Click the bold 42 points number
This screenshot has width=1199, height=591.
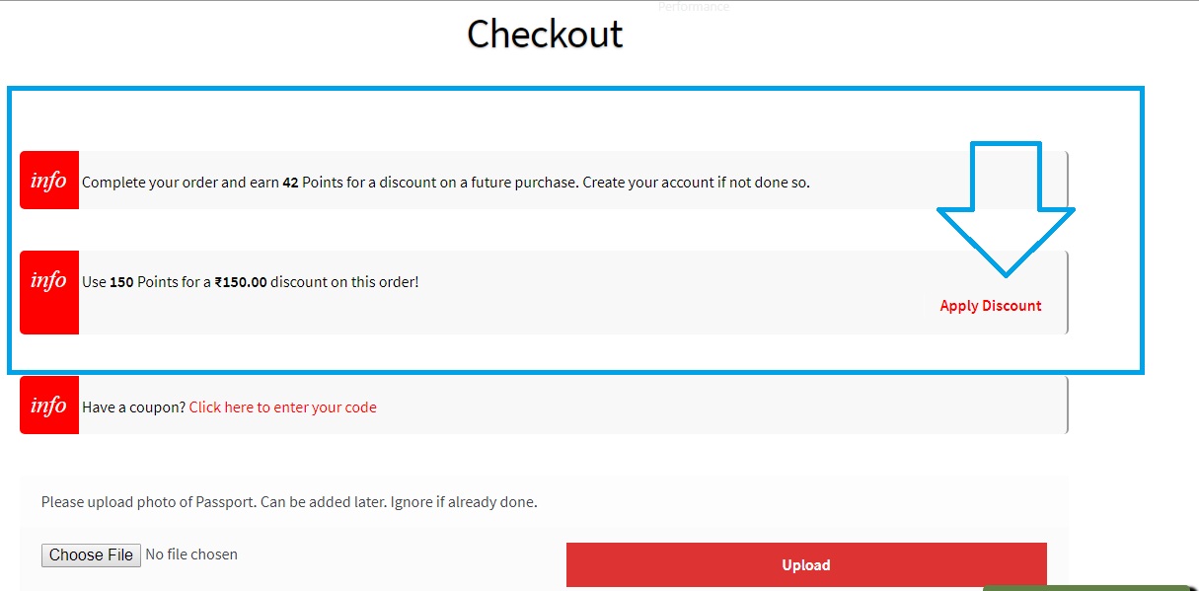(290, 183)
